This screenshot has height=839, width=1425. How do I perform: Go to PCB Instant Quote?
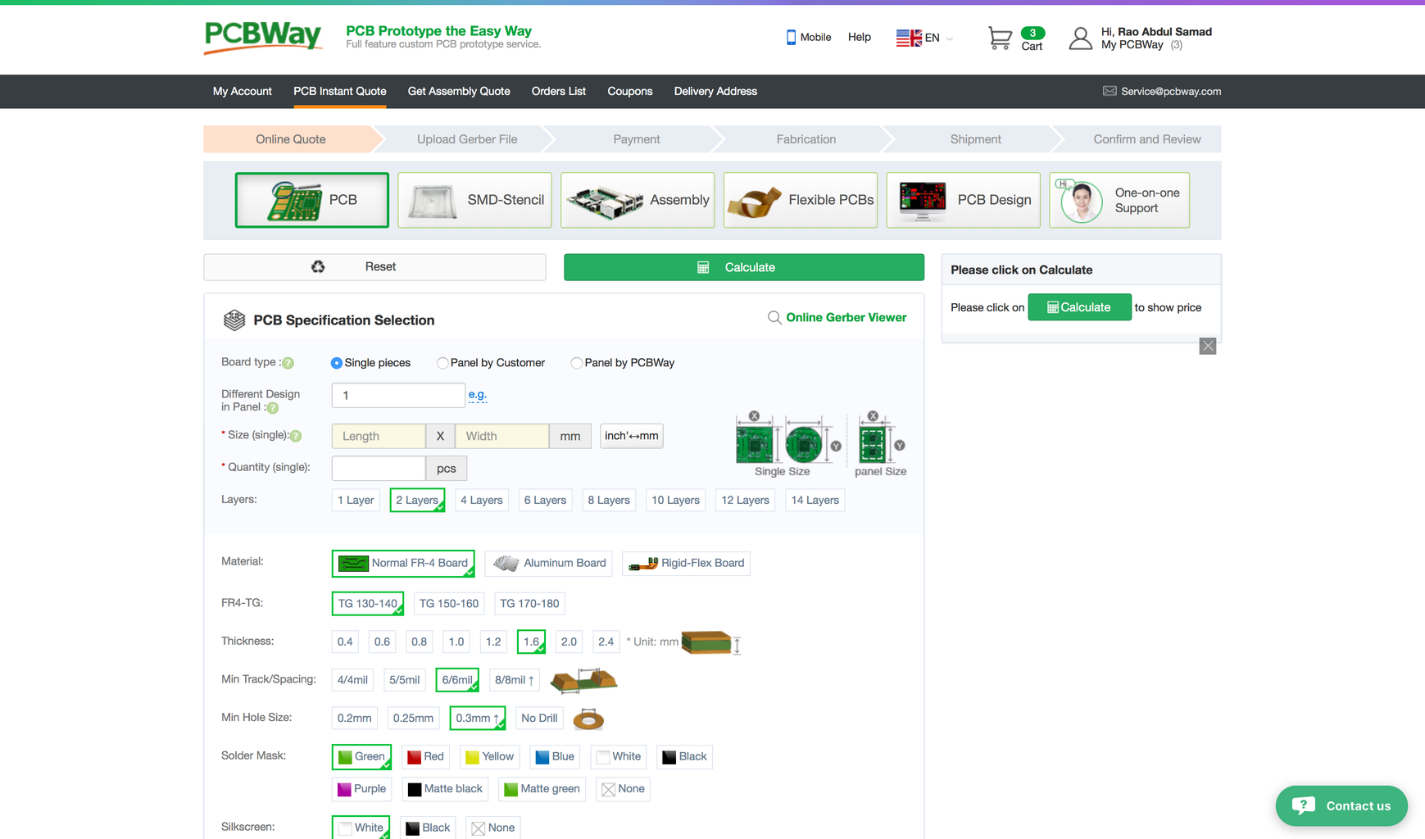(340, 91)
